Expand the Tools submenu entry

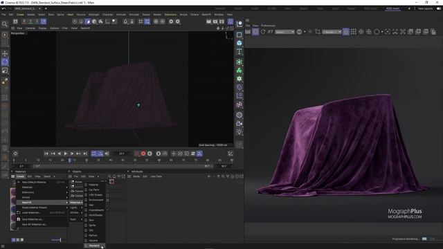75,219
